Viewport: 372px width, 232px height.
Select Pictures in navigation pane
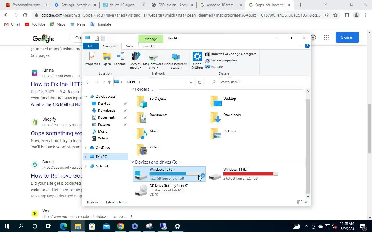[104, 124]
